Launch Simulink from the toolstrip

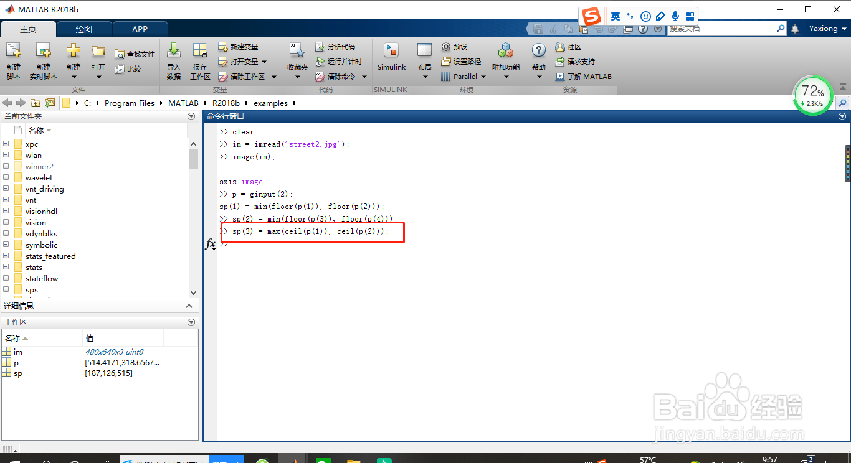(x=391, y=57)
